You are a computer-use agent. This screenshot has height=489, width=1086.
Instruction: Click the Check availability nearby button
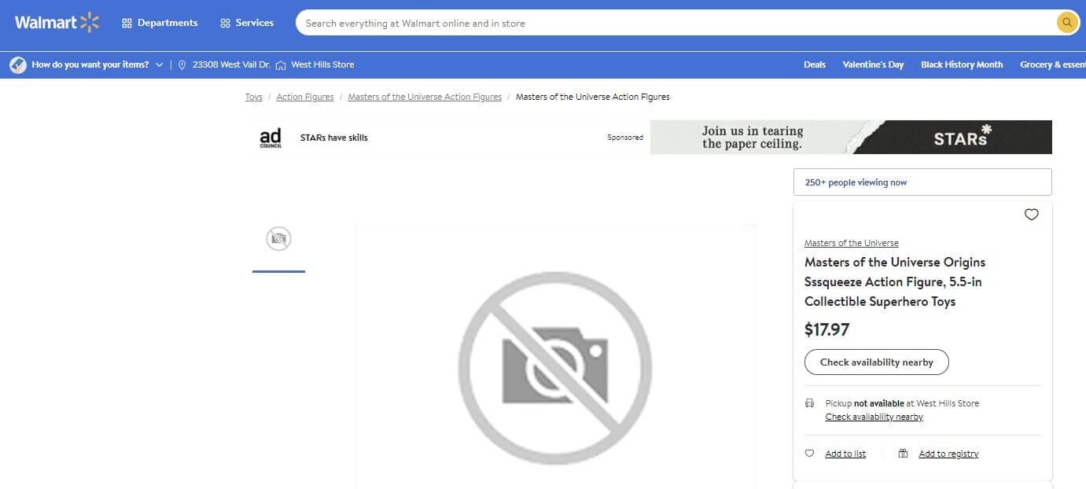[x=876, y=362]
